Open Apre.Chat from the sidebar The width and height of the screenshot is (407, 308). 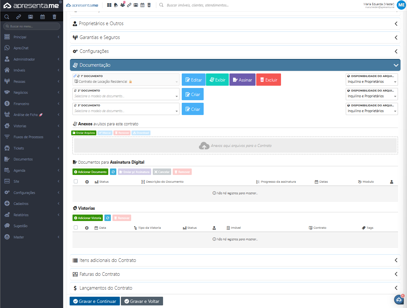(21, 48)
